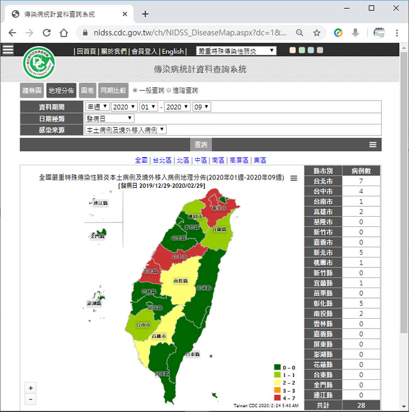Click the map zoom out minus button
409x412 pixels.
pos(31,399)
